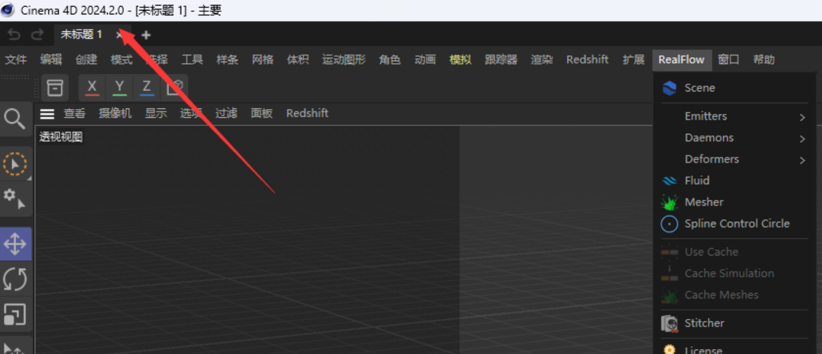Expand the Deformers submenu
This screenshot has width=822, height=354.
pos(734,159)
